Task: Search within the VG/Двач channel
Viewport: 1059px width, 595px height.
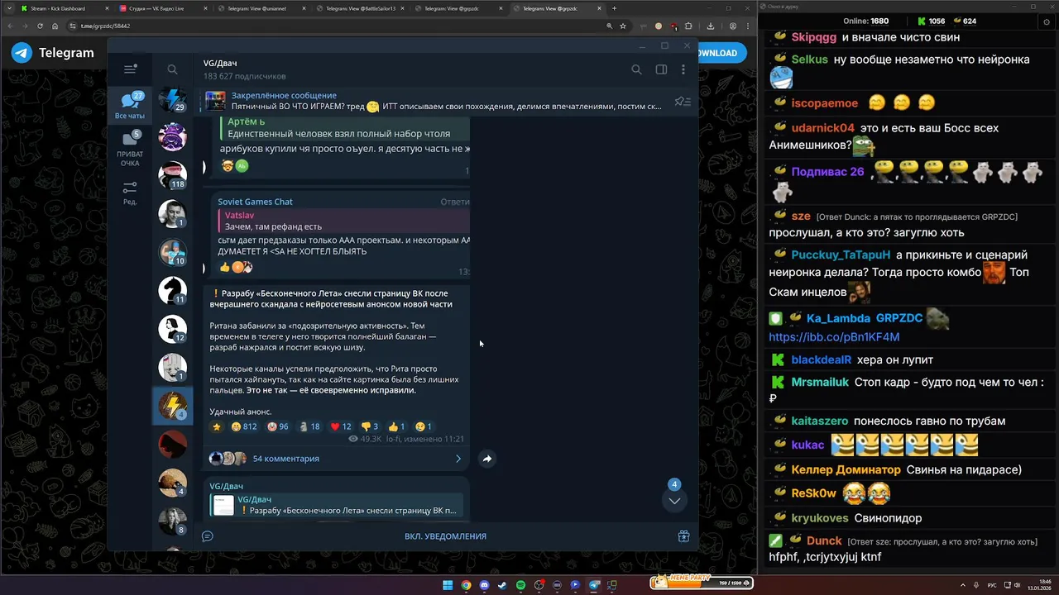Action: point(636,69)
